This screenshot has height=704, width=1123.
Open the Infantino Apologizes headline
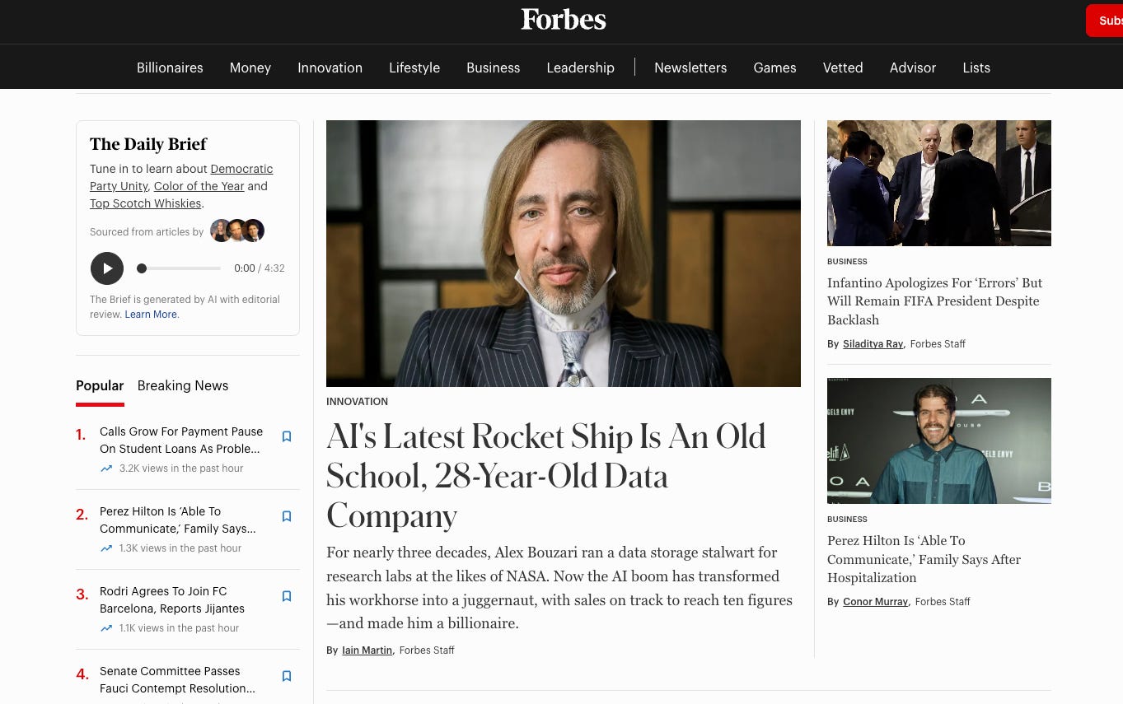[x=935, y=301]
